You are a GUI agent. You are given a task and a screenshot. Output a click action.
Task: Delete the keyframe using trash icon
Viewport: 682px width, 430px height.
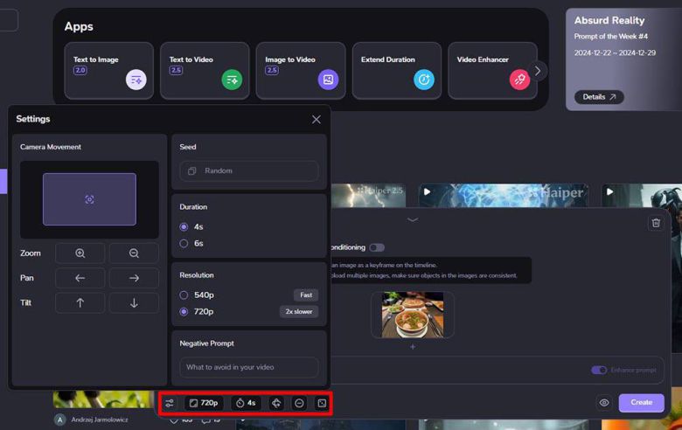point(655,223)
